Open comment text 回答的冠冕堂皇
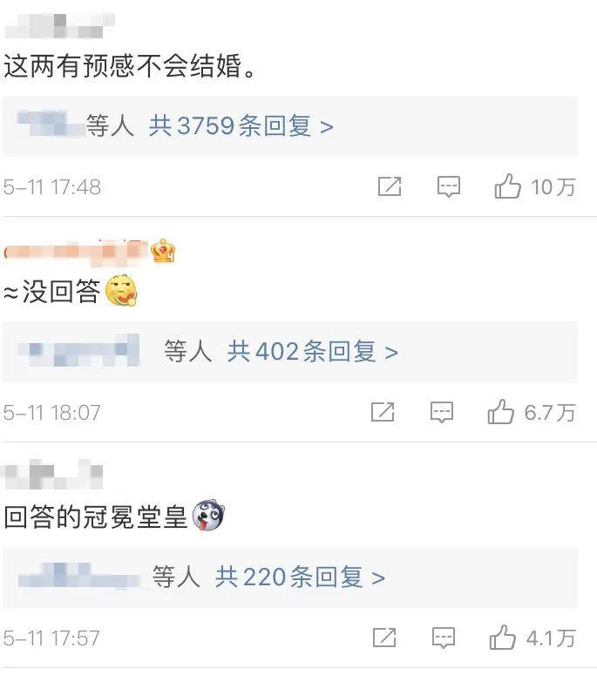 (95, 516)
